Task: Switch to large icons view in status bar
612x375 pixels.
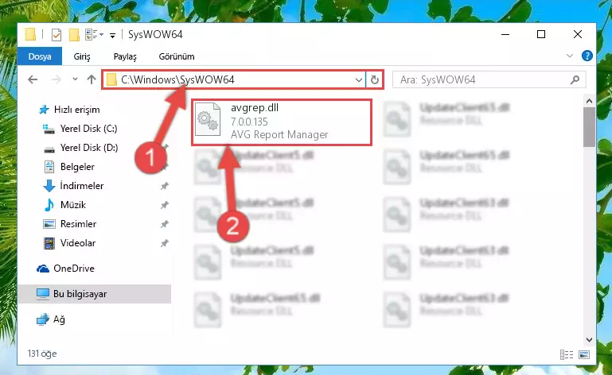Action: [584, 354]
